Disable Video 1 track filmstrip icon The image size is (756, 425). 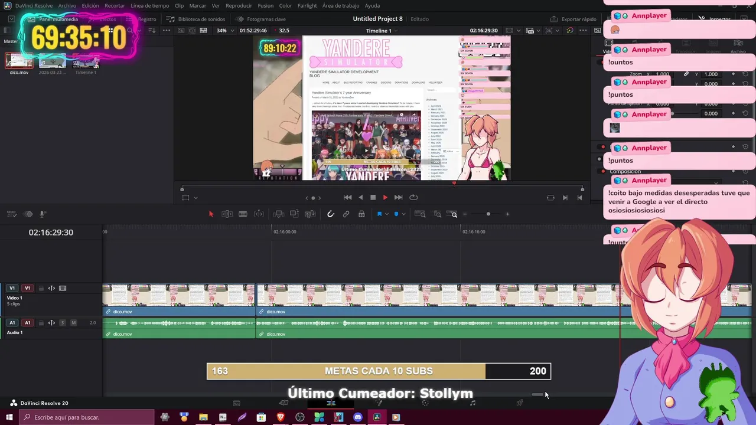pyautogui.click(x=63, y=289)
